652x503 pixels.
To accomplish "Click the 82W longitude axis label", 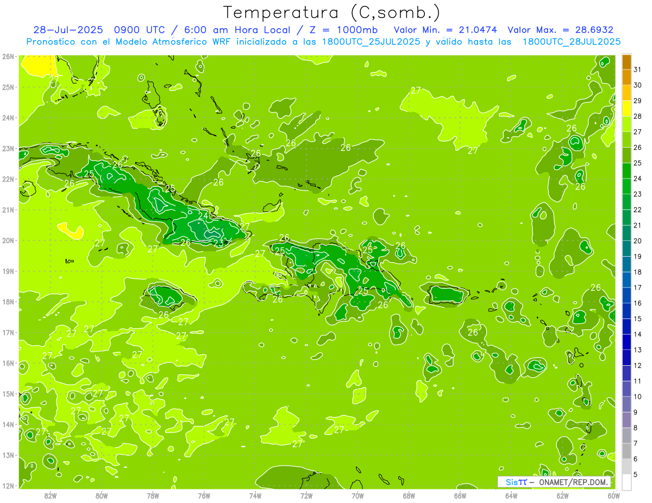I will pyautogui.click(x=51, y=496).
